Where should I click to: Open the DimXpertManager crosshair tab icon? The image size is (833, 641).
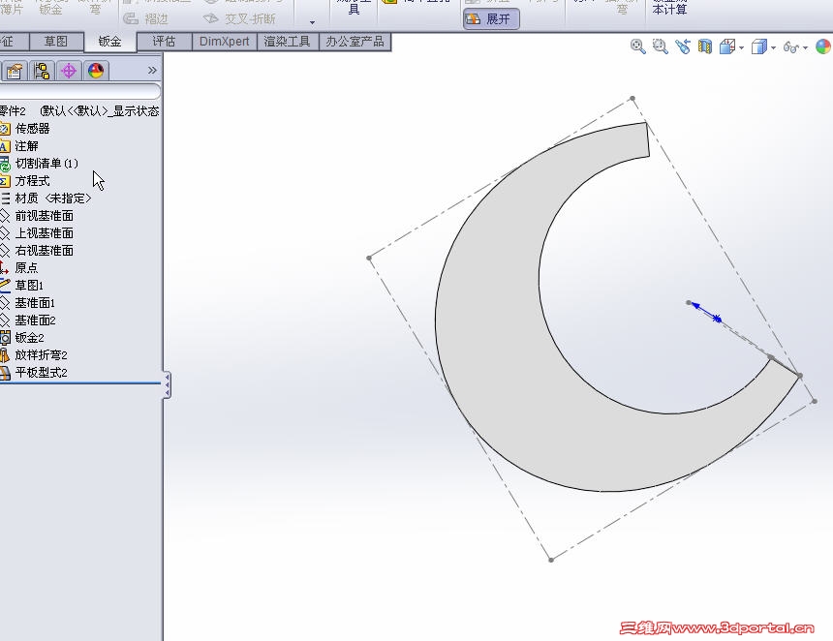(x=68, y=71)
